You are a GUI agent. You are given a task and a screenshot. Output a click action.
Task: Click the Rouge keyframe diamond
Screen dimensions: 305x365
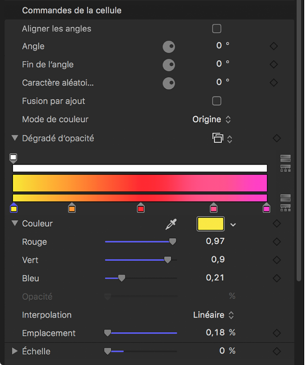pyautogui.click(x=276, y=242)
